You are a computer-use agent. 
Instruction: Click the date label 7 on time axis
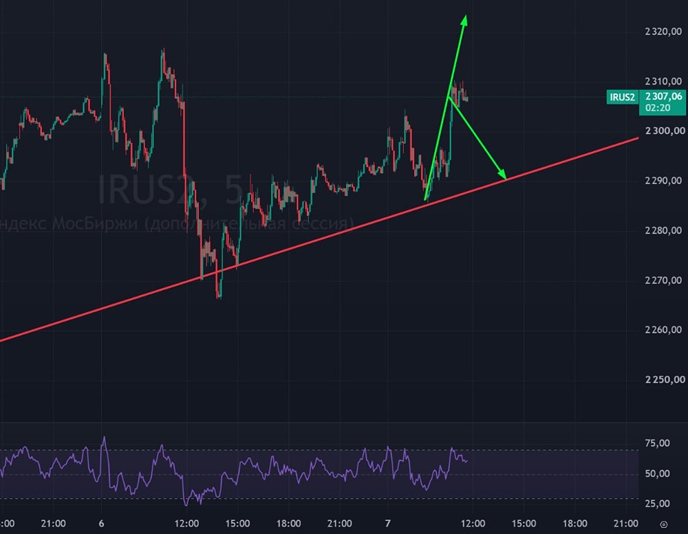pos(387,524)
